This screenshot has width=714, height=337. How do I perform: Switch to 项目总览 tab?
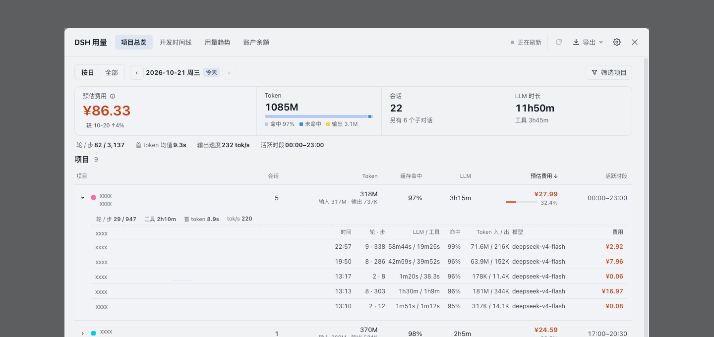click(x=134, y=42)
